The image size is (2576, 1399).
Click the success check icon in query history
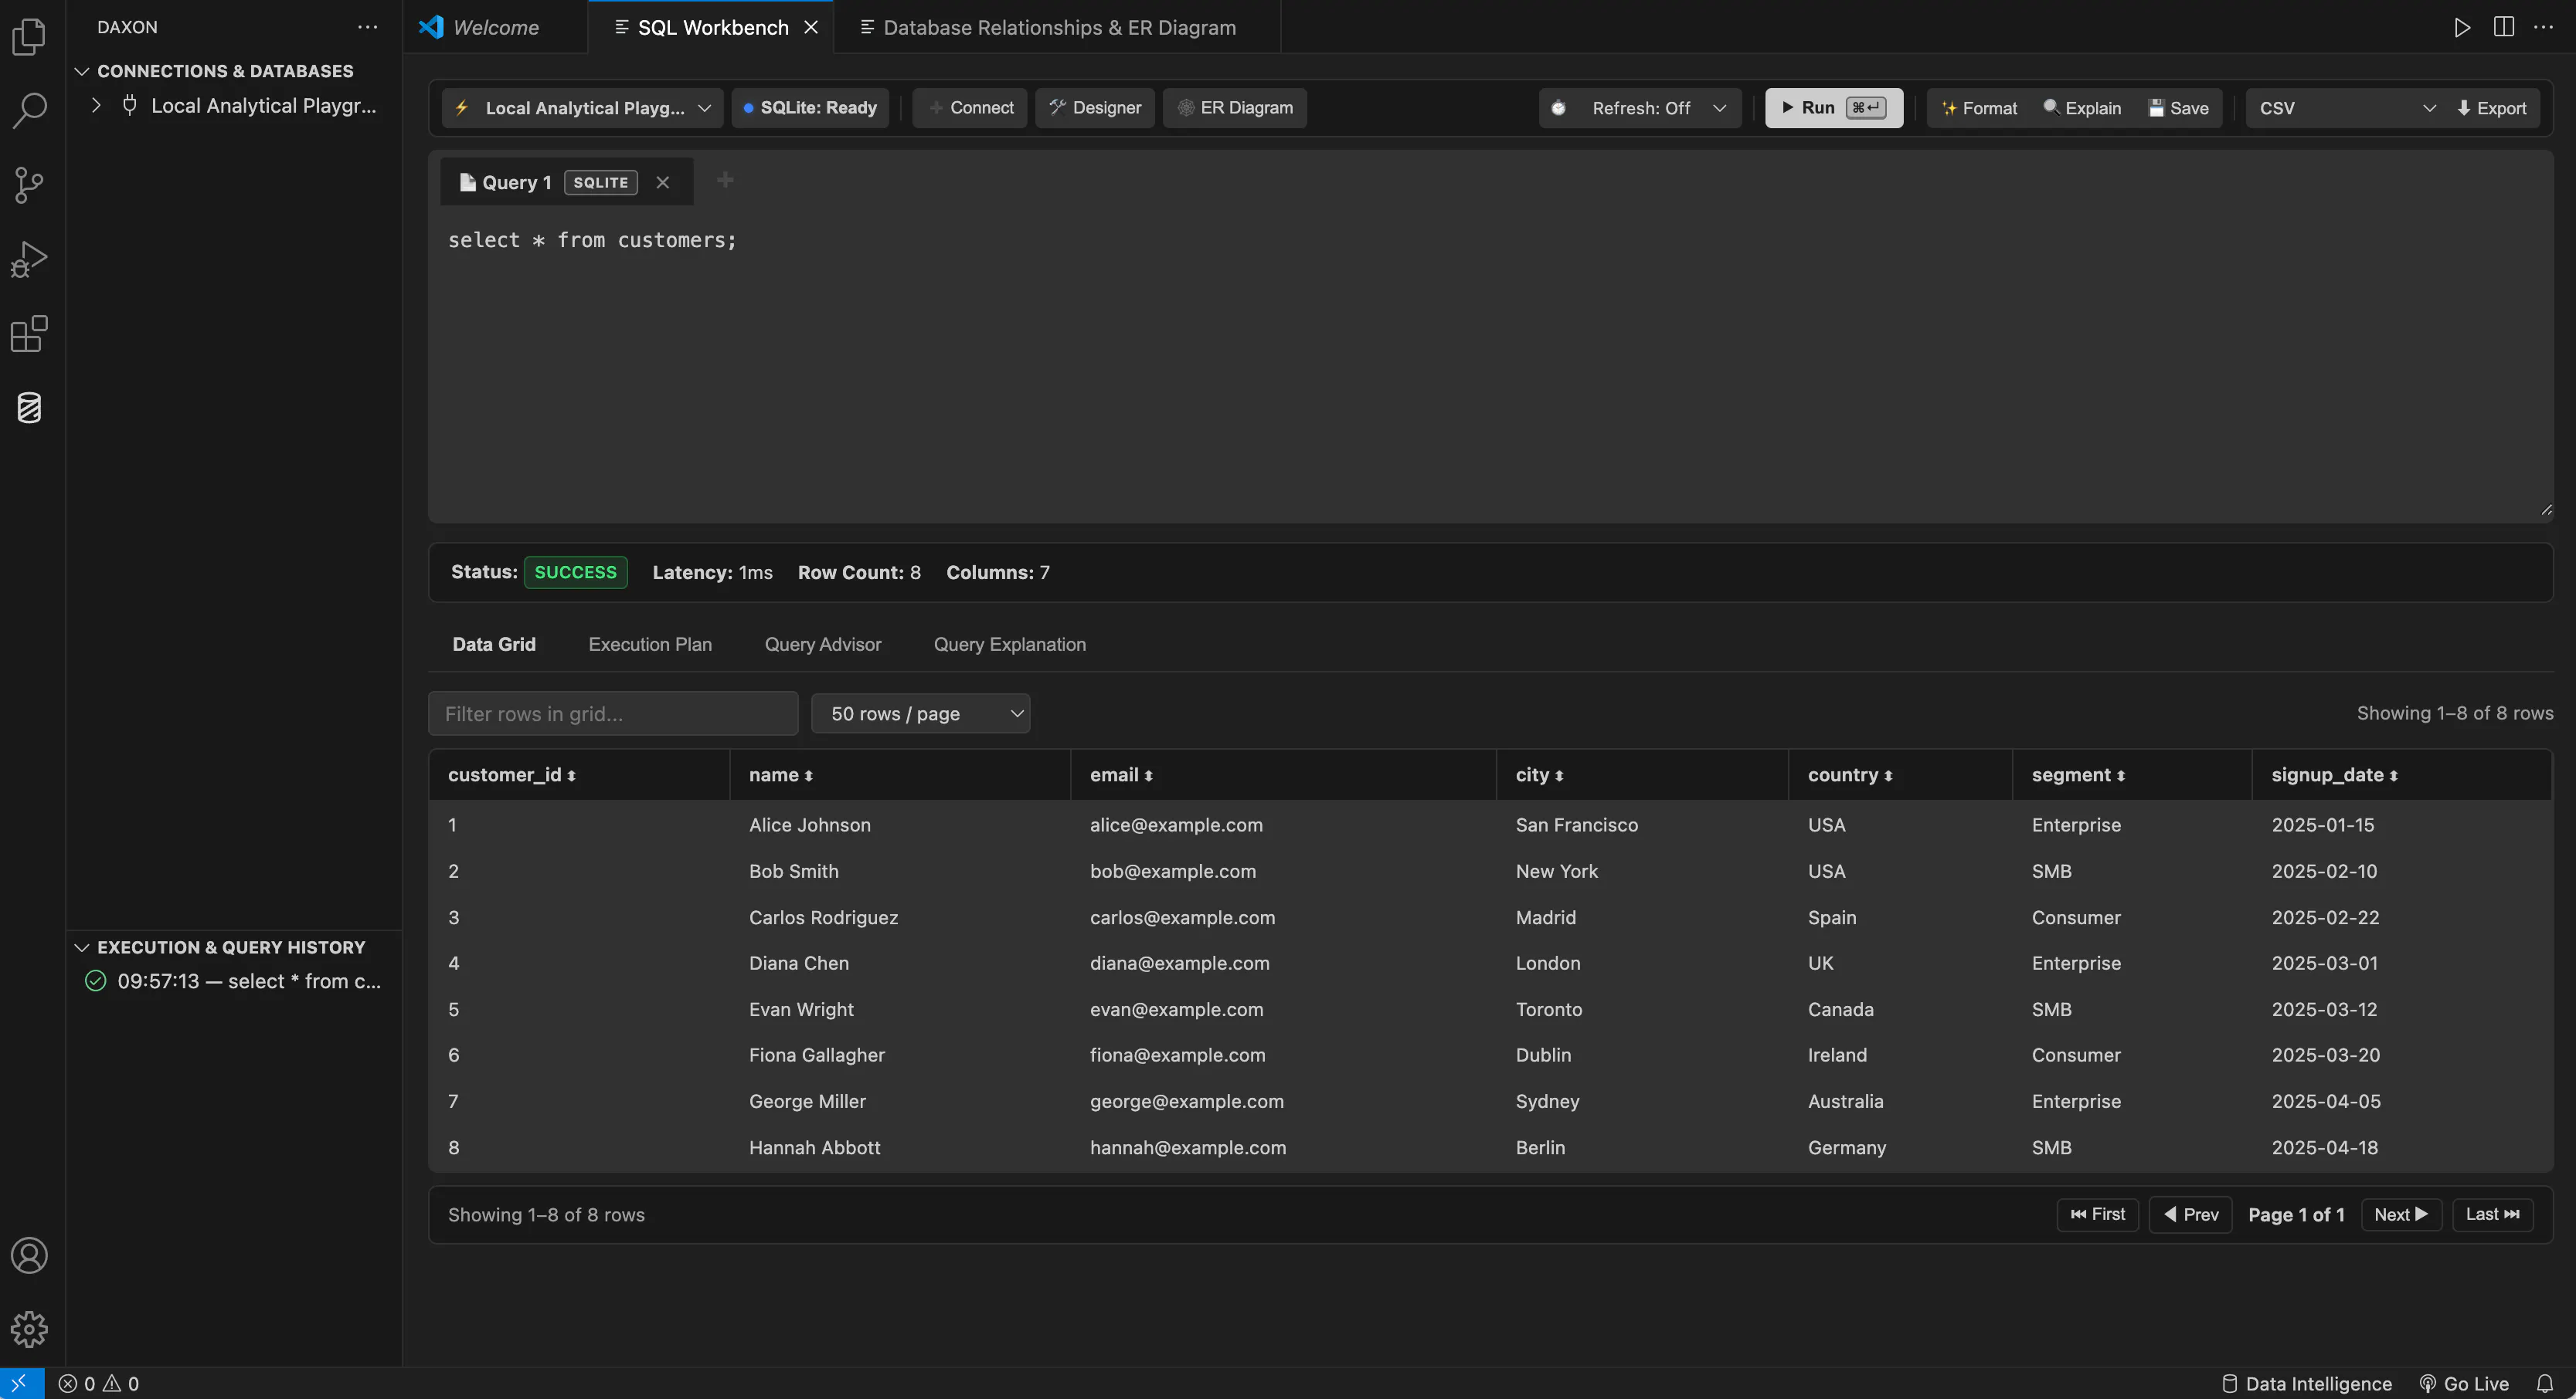pyautogui.click(x=95, y=981)
